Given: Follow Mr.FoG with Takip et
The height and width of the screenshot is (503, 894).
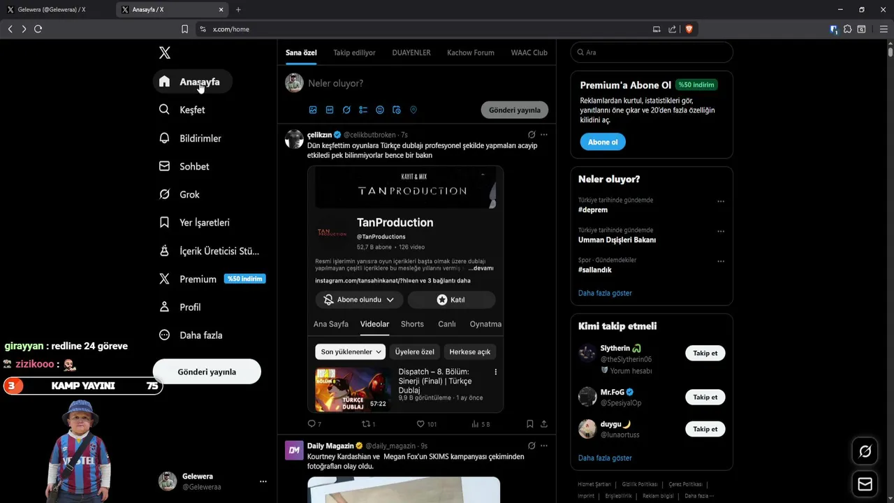Looking at the screenshot, I should point(705,397).
